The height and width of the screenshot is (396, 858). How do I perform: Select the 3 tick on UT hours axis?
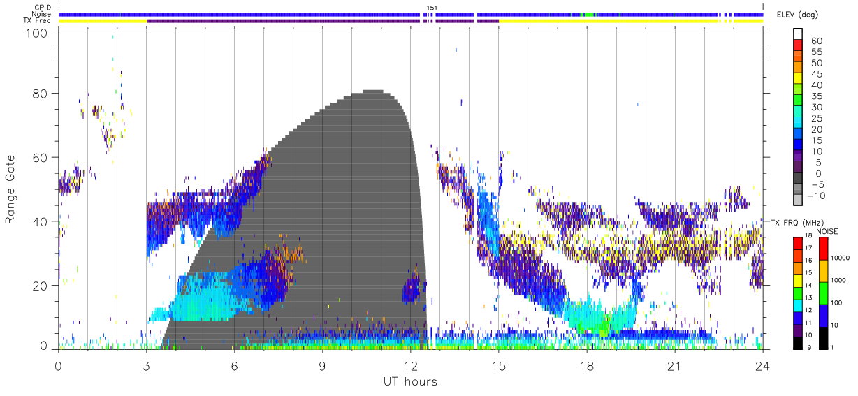point(147,365)
